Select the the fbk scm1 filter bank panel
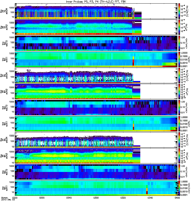This screenshot has width=192, height=205. click(96, 188)
